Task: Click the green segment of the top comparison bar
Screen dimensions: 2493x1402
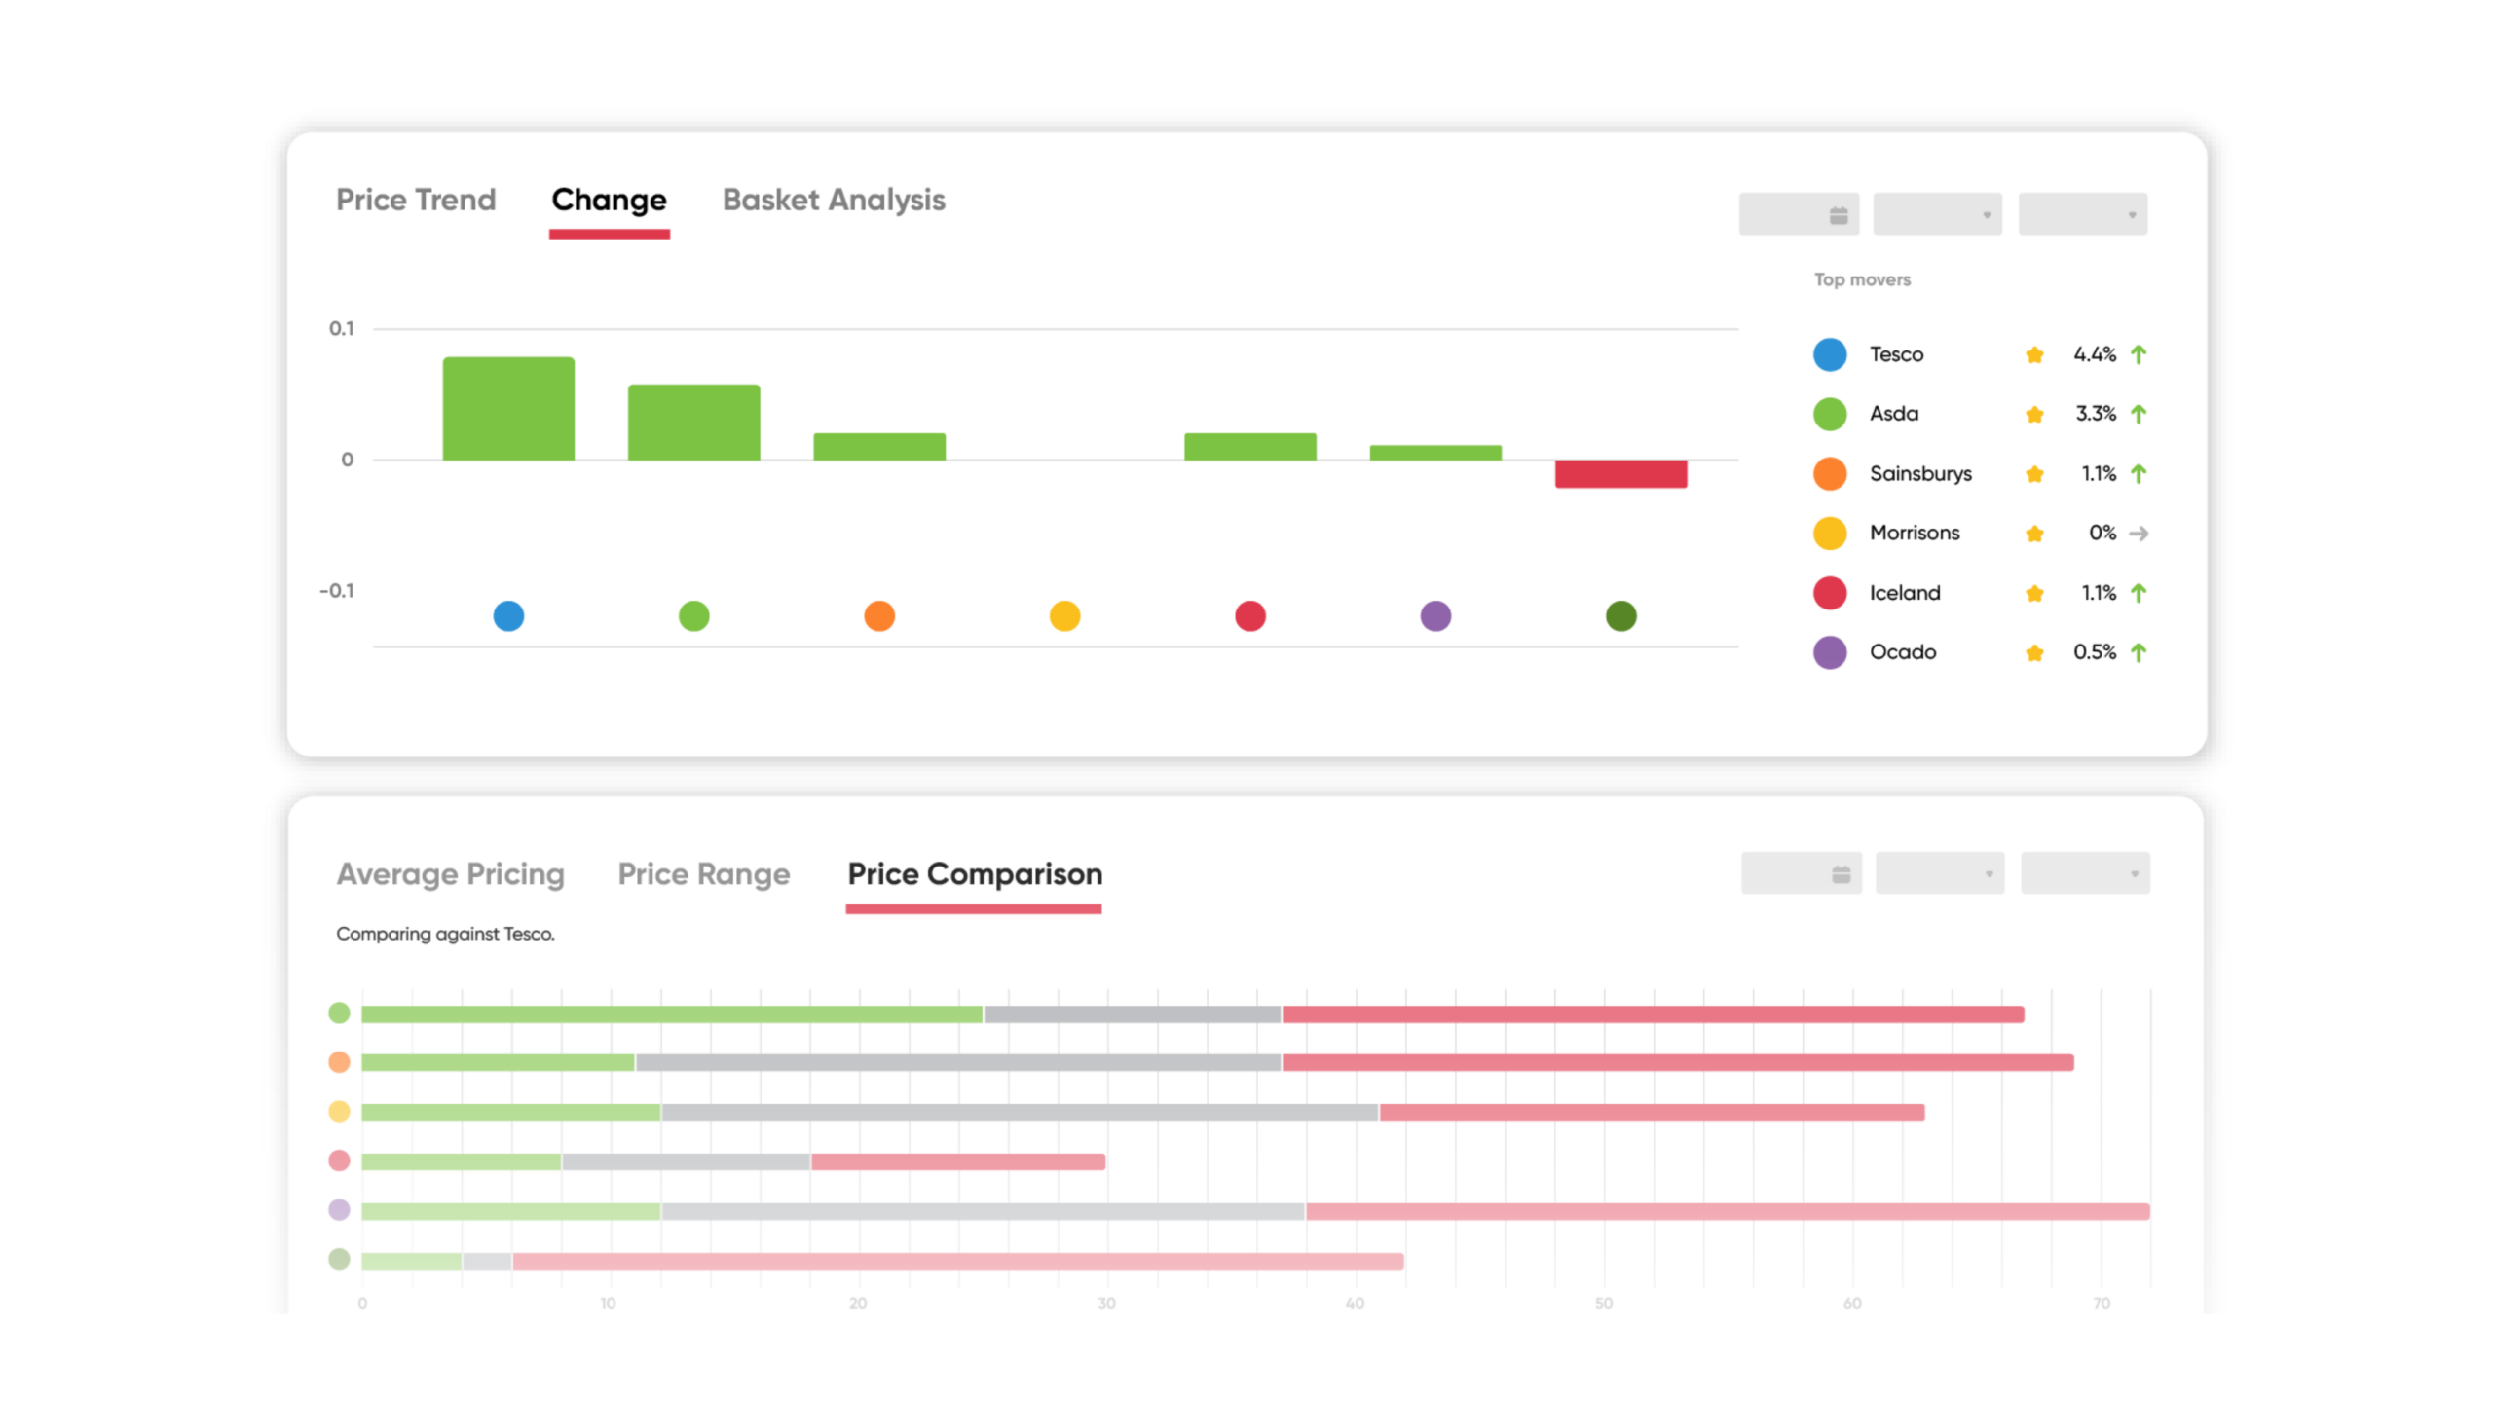Action: [x=672, y=1015]
